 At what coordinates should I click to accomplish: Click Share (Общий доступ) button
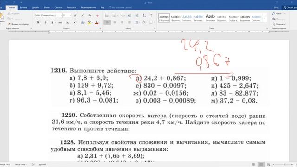pyautogui.click(x=290, y=8)
